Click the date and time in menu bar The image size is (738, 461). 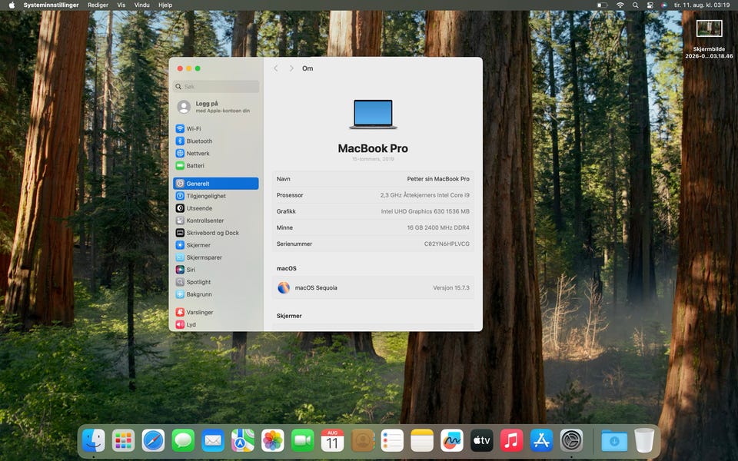click(x=702, y=5)
